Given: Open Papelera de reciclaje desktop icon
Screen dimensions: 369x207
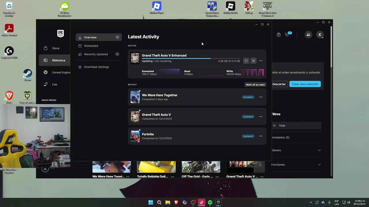Looking at the screenshot, I should click(9, 9).
